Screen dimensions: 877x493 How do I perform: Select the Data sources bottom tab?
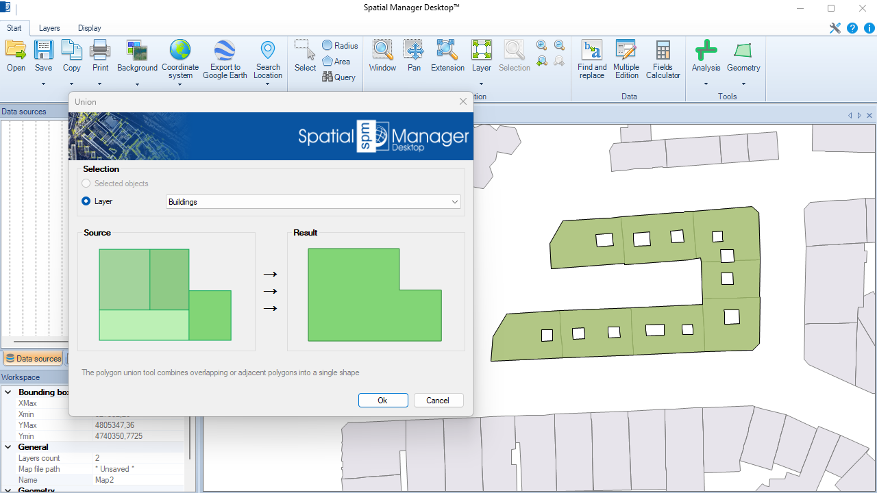pyautogui.click(x=33, y=359)
